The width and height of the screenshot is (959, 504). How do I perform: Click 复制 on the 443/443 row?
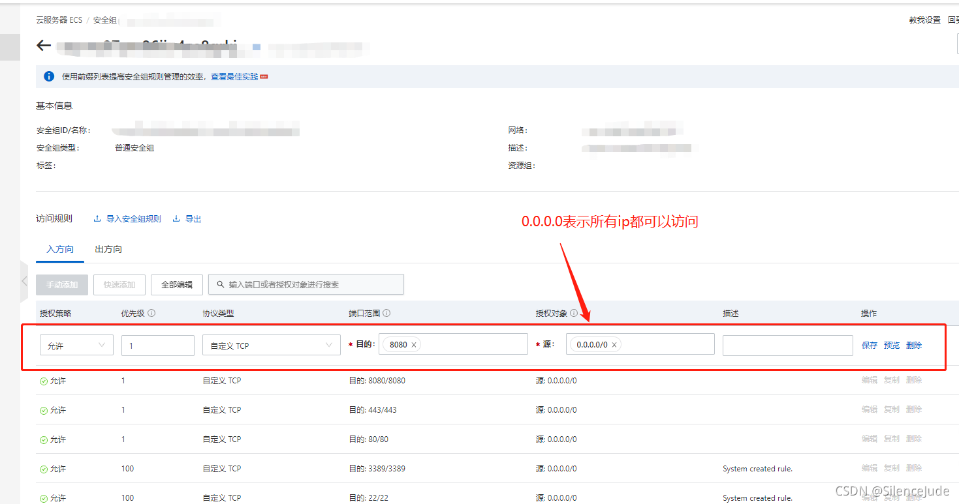[x=892, y=409]
